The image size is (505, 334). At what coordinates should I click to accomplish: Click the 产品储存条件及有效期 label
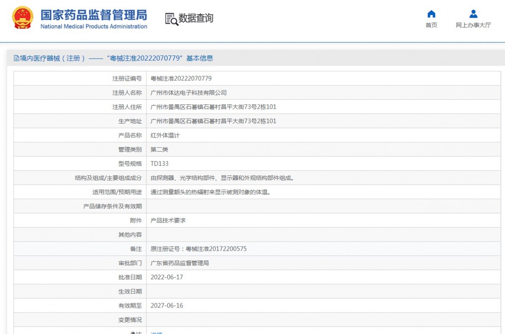pos(112,206)
